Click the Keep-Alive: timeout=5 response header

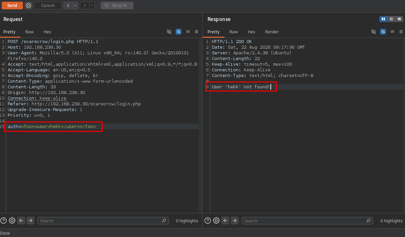252,64
